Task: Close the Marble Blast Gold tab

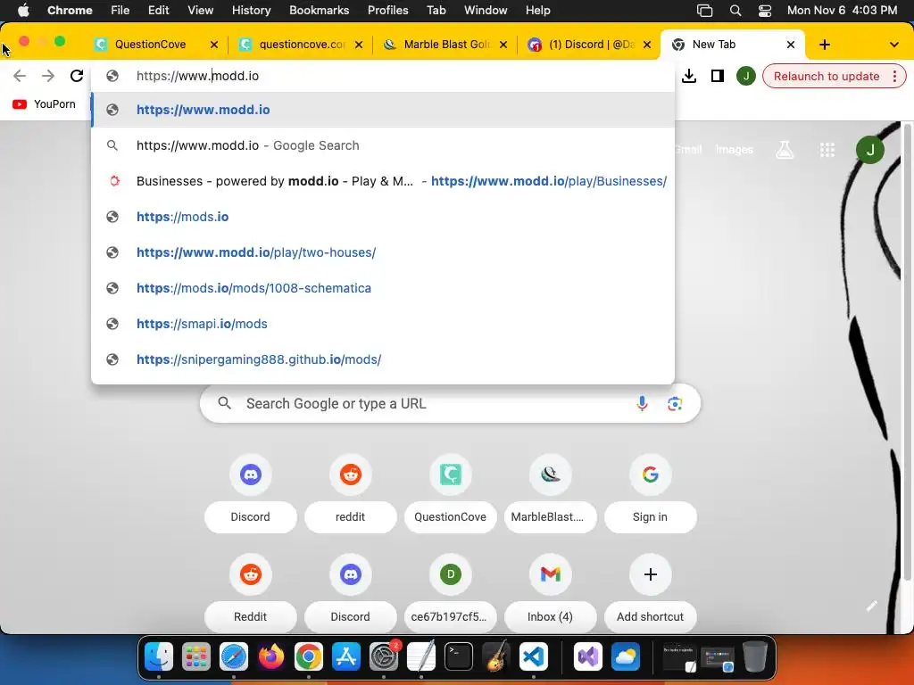Action: pos(503,45)
